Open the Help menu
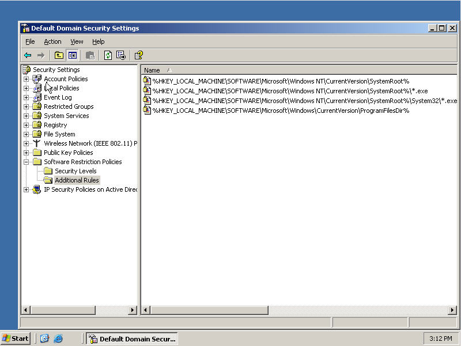Screen dimensions: 461x346 pyautogui.click(x=98, y=41)
